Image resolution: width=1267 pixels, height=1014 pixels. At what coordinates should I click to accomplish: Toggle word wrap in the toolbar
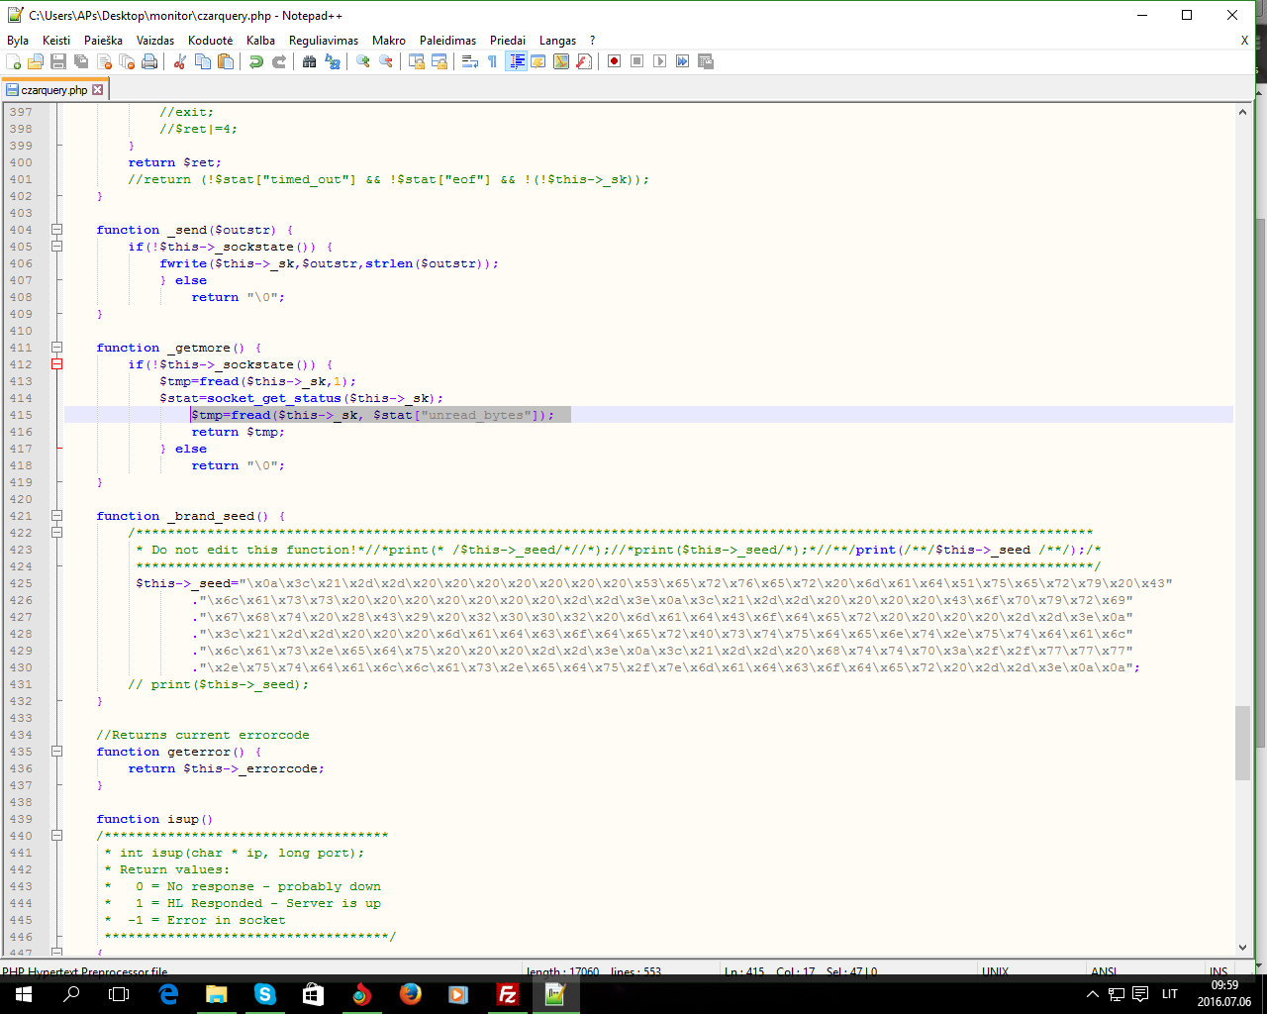coord(470,61)
